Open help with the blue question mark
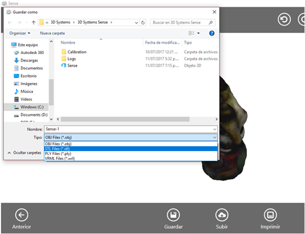The height and width of the screenshot is (234, 305). coord(212,33)
